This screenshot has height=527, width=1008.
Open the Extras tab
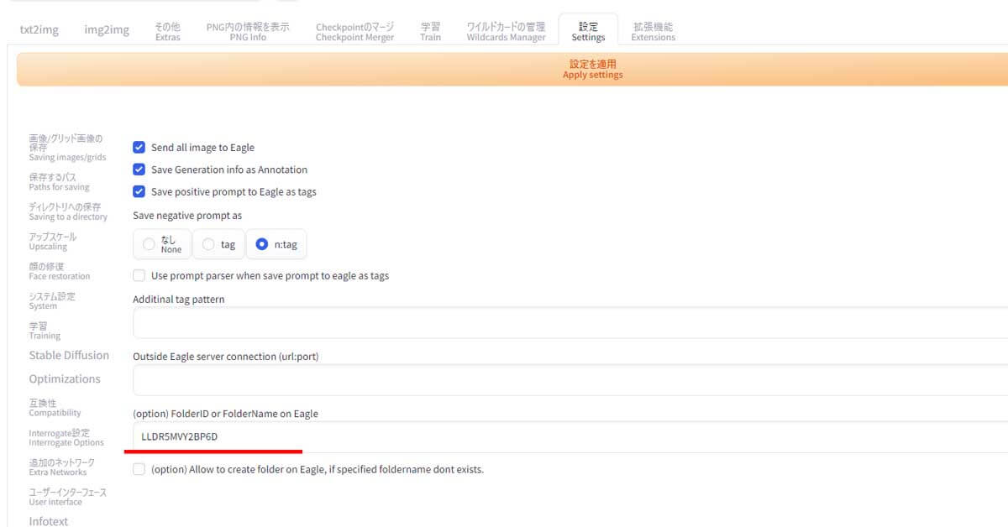(167, 32)
